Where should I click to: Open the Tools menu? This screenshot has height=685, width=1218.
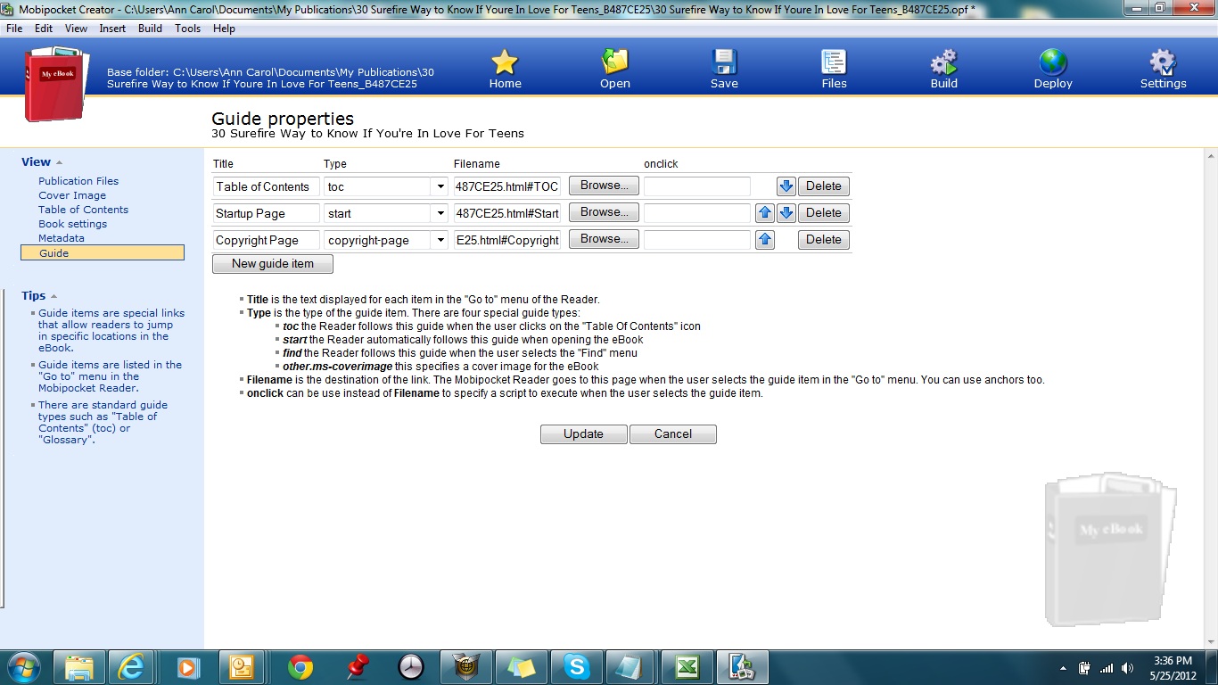coord(187,29)
